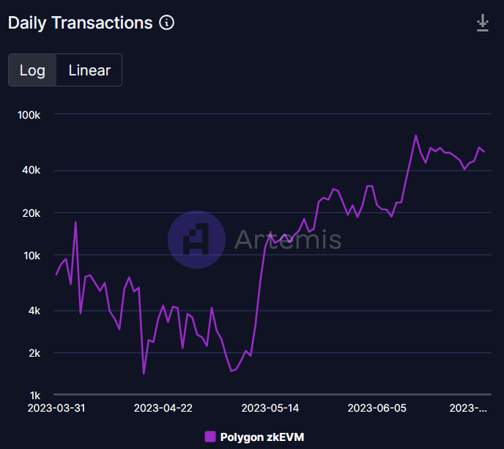Select the 4k y-axis label
The width and height of the screenshot is (504, 449).
click(34, 311)
